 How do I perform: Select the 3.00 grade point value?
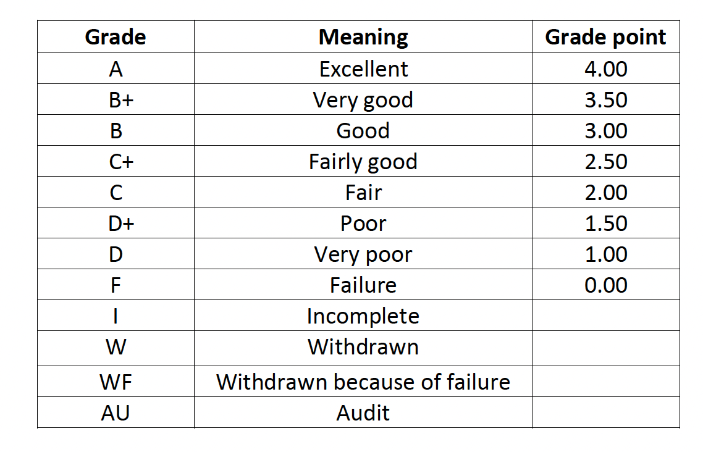pos(605,130)
